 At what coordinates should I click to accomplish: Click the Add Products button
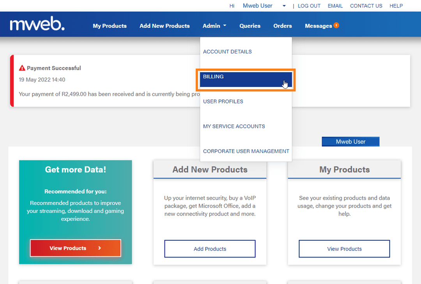(x=210, y=248)
